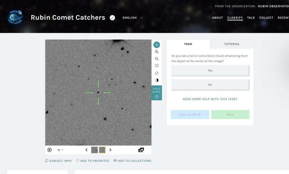Open the image gallery view icon

coord(141,150)
